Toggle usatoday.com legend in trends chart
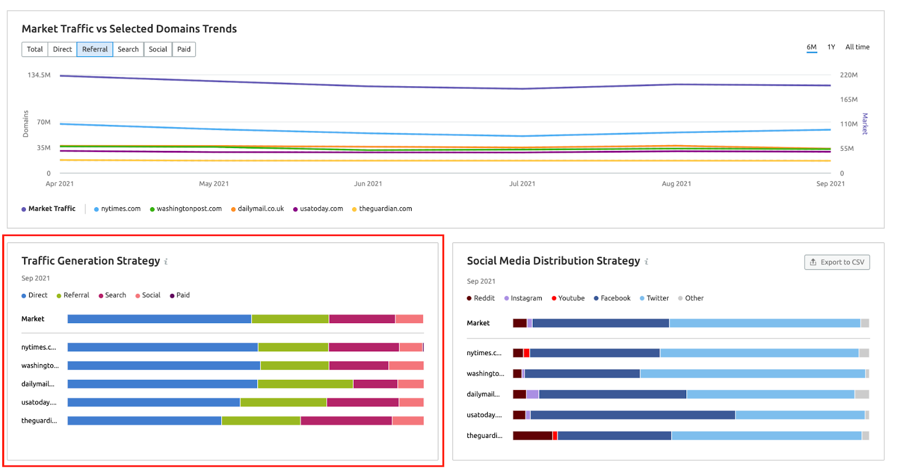The width and height of the screenshot is (900, 470). (x=318, y=209)
